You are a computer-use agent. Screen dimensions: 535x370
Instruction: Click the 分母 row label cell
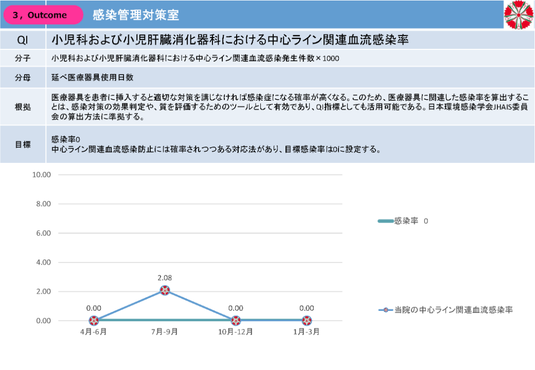[x=23, y=78]
